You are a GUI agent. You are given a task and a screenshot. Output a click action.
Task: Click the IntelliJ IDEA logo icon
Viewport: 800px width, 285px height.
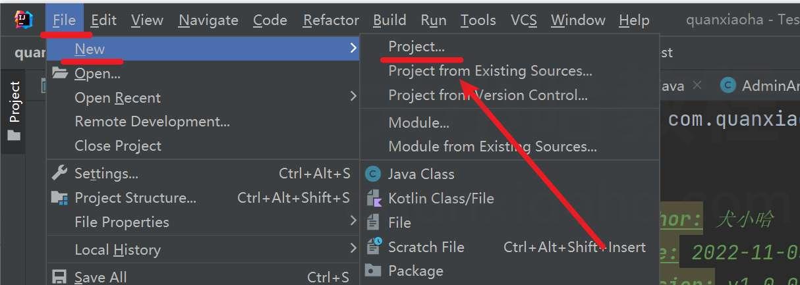click(x=24, y=20)
